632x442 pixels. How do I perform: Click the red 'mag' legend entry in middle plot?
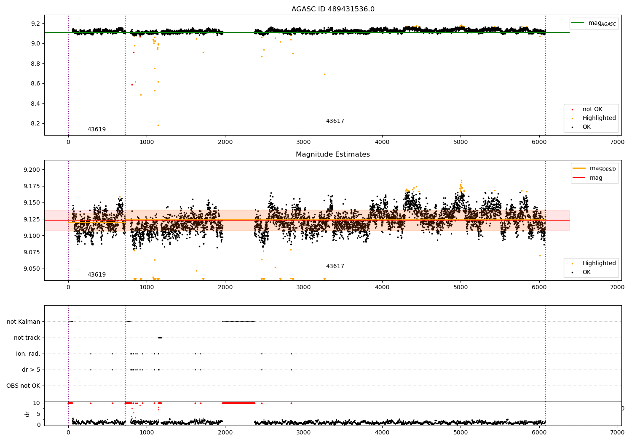pos(588,178)
